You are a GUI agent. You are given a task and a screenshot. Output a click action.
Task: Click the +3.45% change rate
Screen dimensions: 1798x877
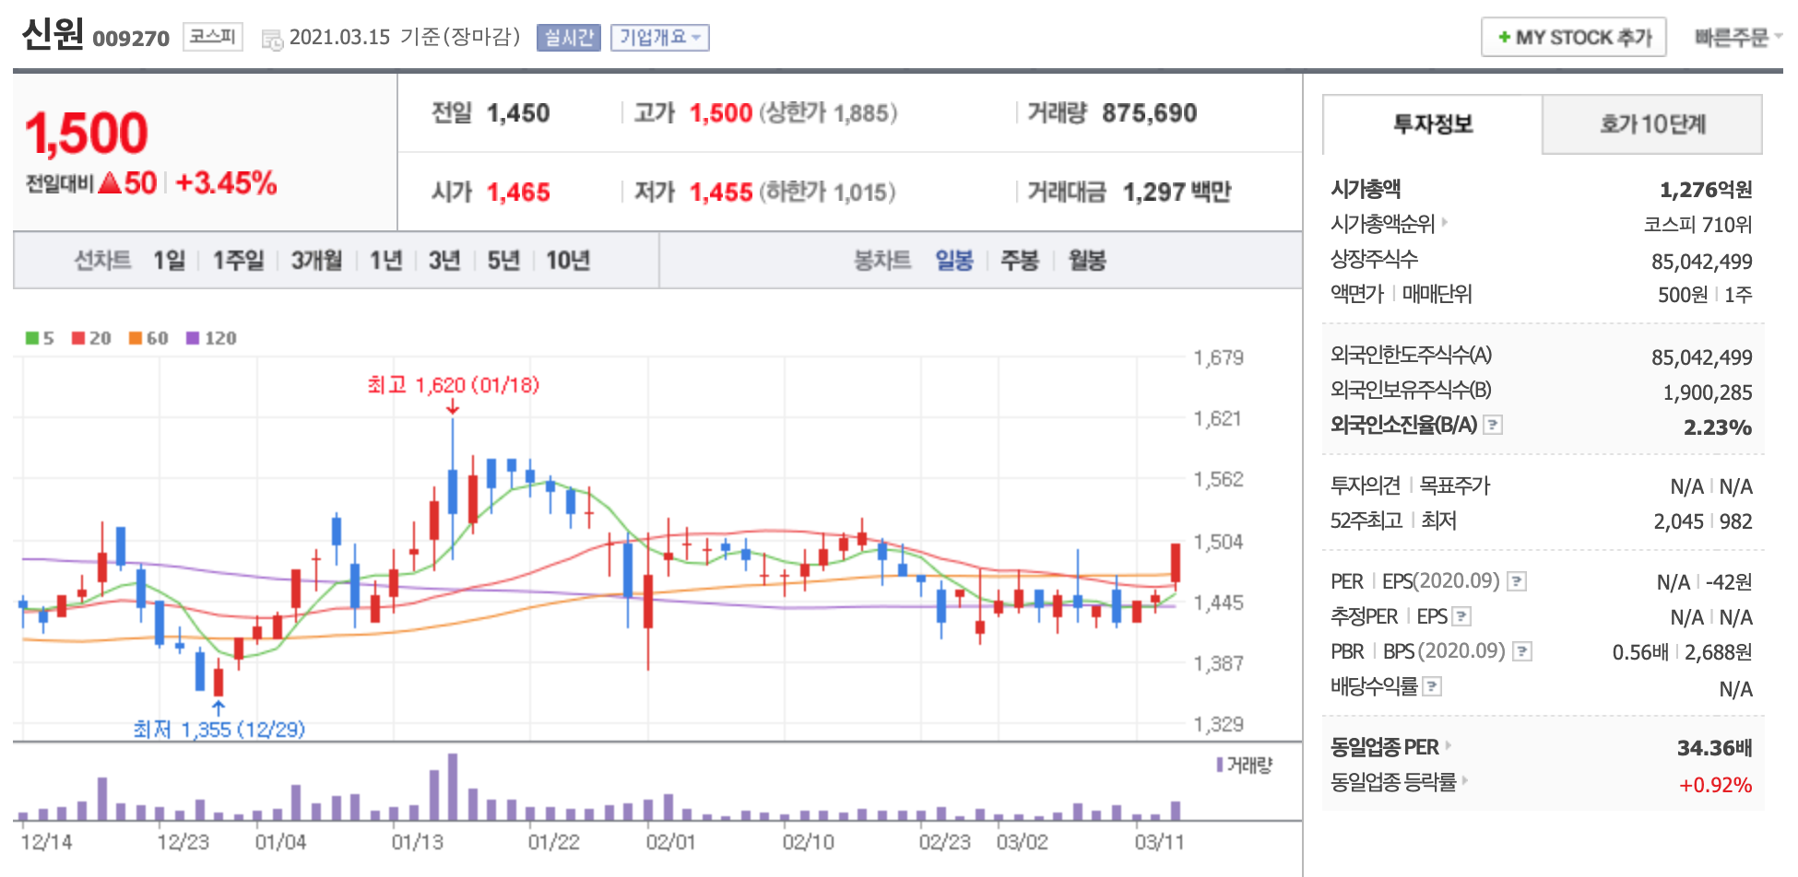226,182
